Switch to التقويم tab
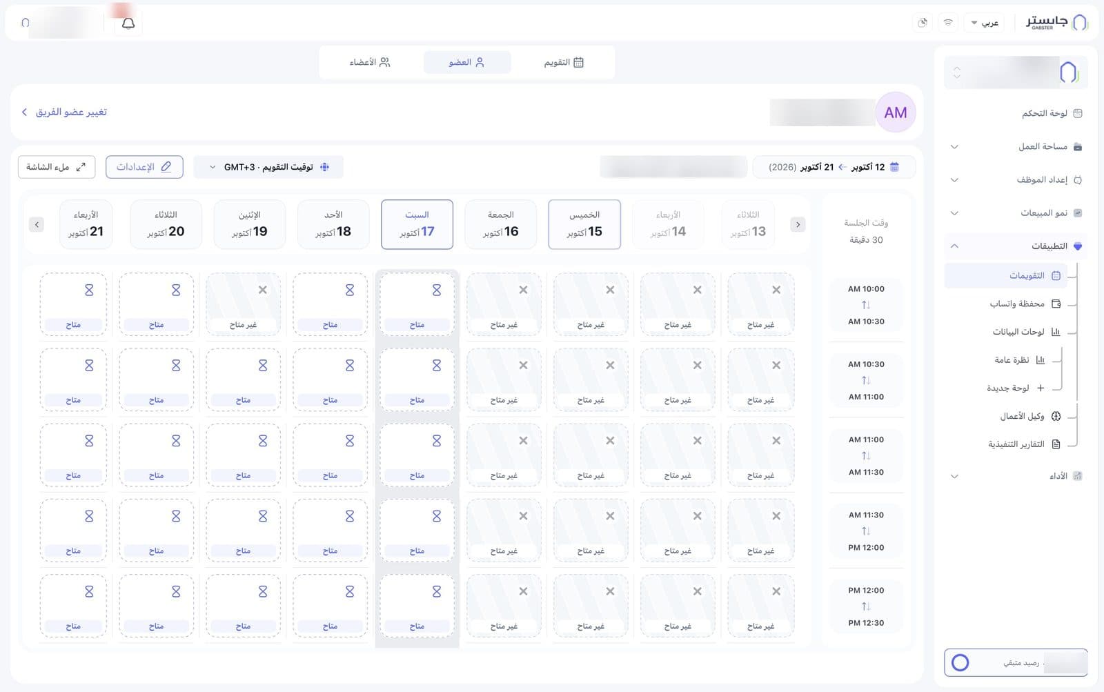Image resolution: width=1104 pixels, height=692 pixels. coord(564,62)
